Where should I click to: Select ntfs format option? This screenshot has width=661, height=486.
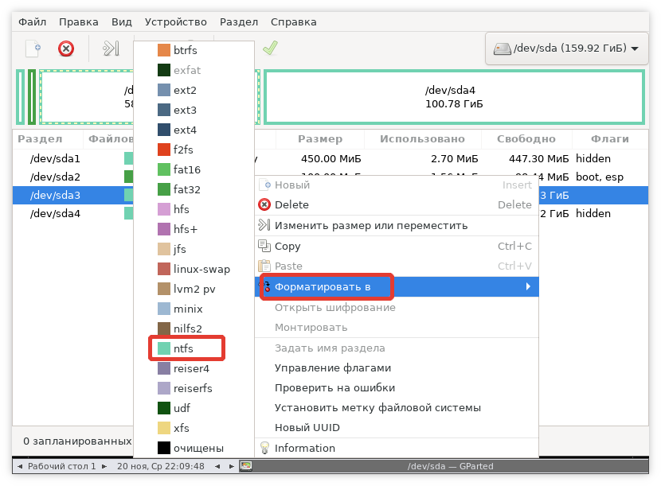point(184,348)
